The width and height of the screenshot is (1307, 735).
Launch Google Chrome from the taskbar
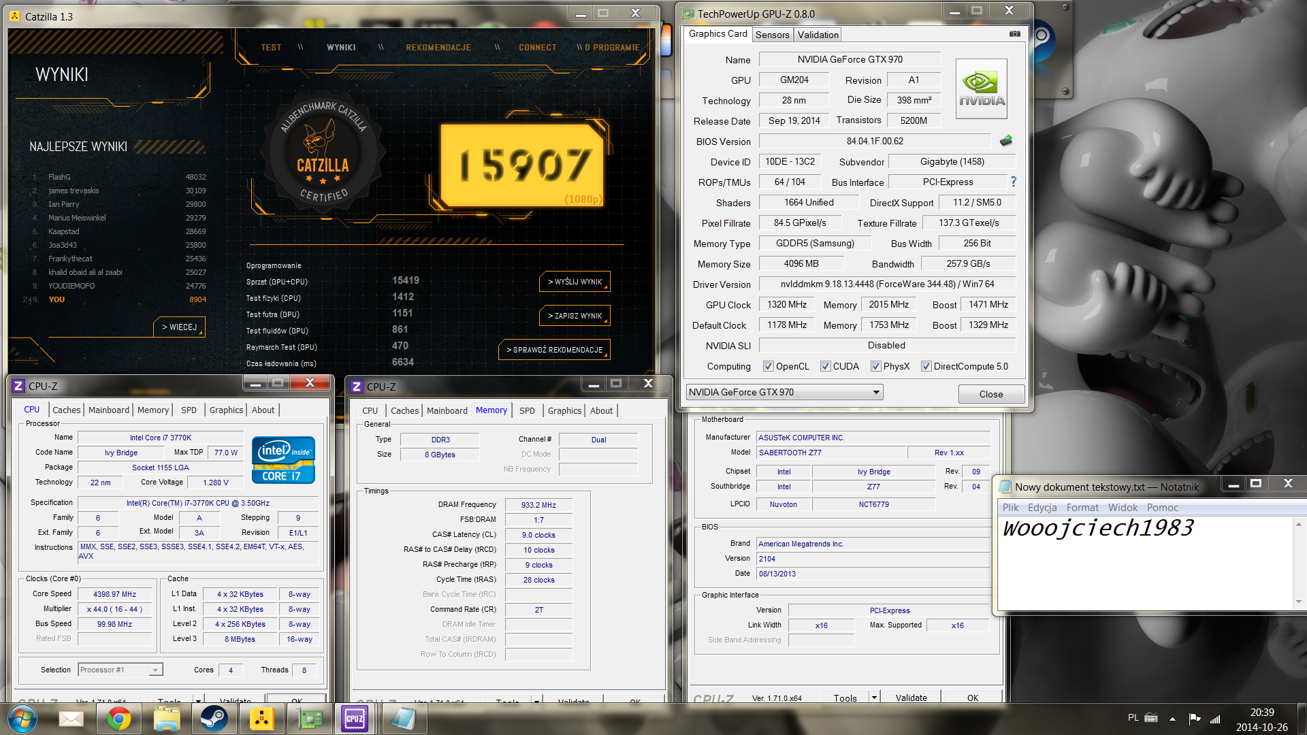[119, 719]
